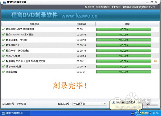Select the 生成DVD菜单 task name
161x116 pixels.
click(13, 56)
